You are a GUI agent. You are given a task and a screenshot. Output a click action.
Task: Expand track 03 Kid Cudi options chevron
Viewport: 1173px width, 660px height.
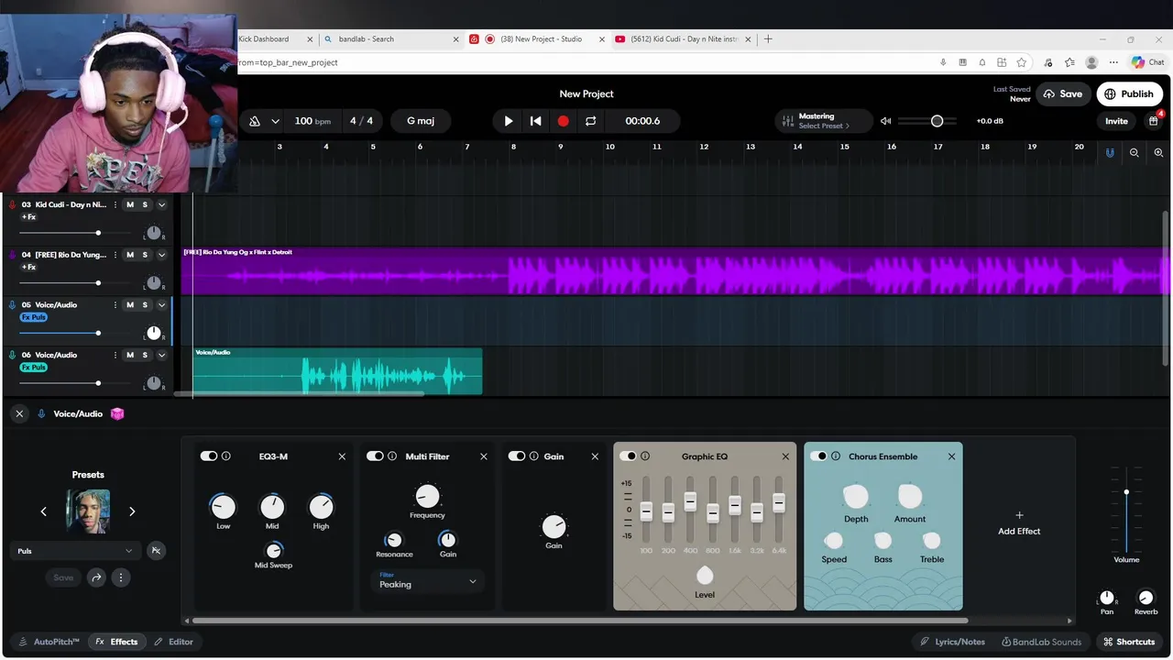pos(161,204)
